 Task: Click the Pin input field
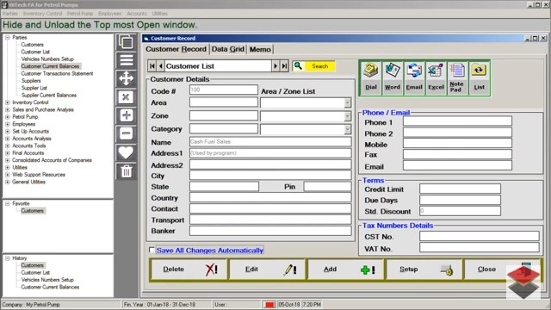pyautogui.click(x=327, y=186)
